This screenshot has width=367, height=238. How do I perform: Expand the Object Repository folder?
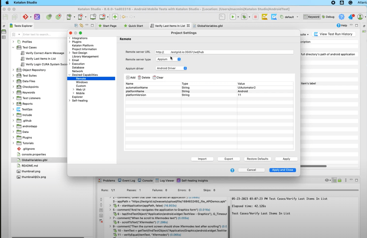pos(13,70)
